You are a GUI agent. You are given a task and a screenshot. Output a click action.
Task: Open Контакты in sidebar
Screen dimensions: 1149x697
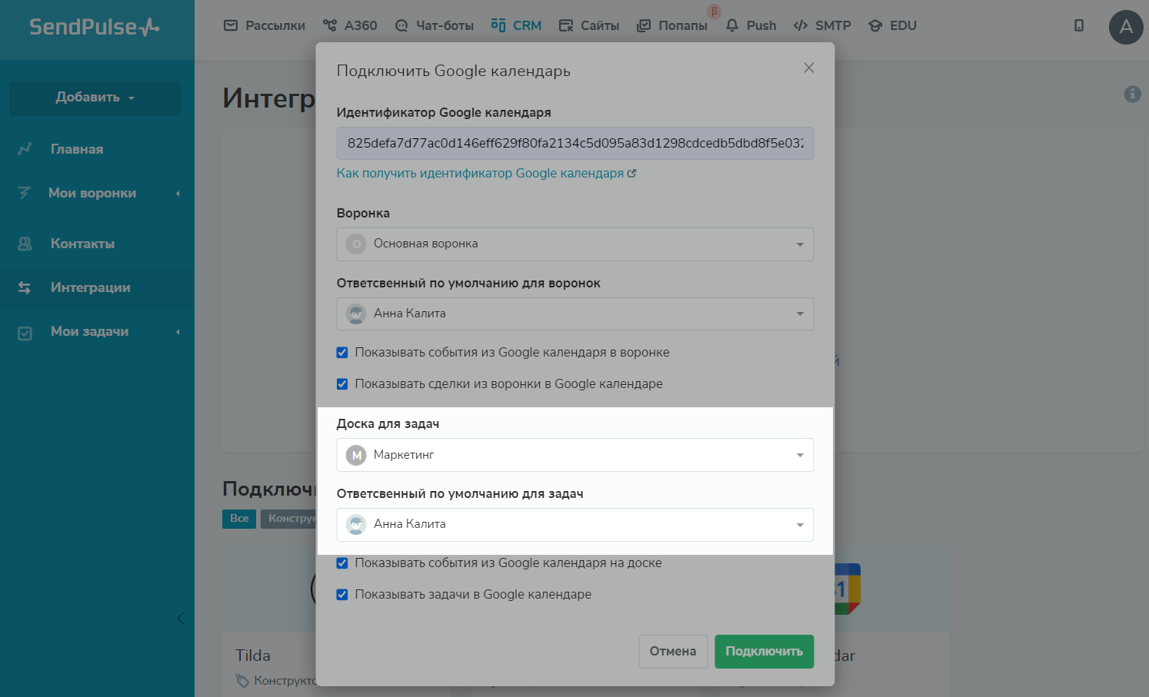point(82,244)
